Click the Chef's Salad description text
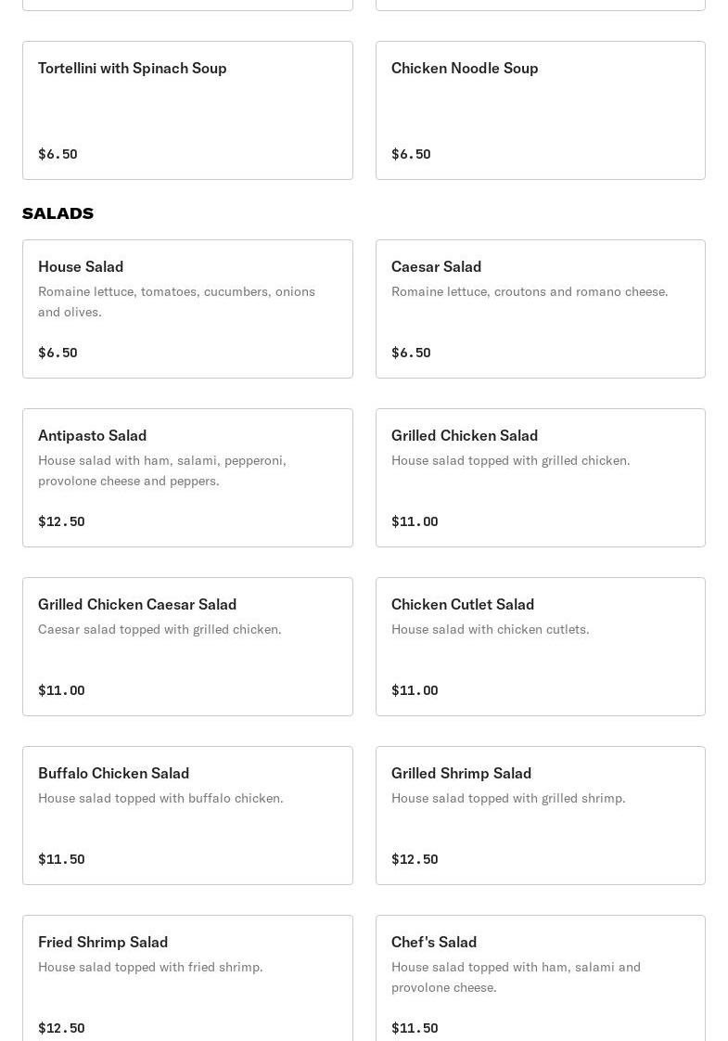Image resolution: width=728 pixels, height=1041 pixels. [516, 977]
